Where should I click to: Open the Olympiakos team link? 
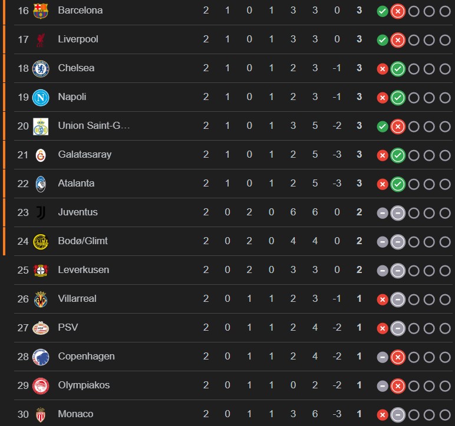coord(84,385)
